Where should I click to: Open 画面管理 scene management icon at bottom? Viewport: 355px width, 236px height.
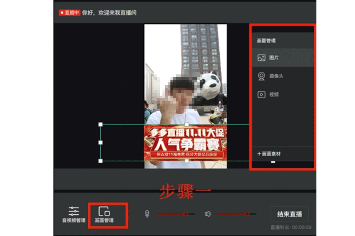pyautogui.click(x=104, y=211)
